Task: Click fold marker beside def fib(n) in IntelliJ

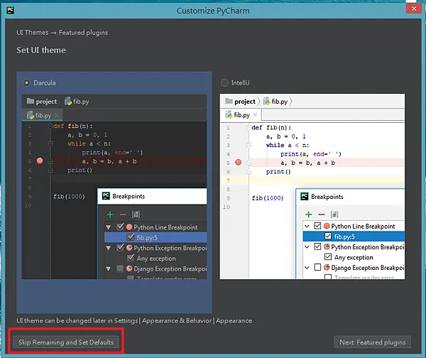Action: pyautogui.click(x=248, y=127)
